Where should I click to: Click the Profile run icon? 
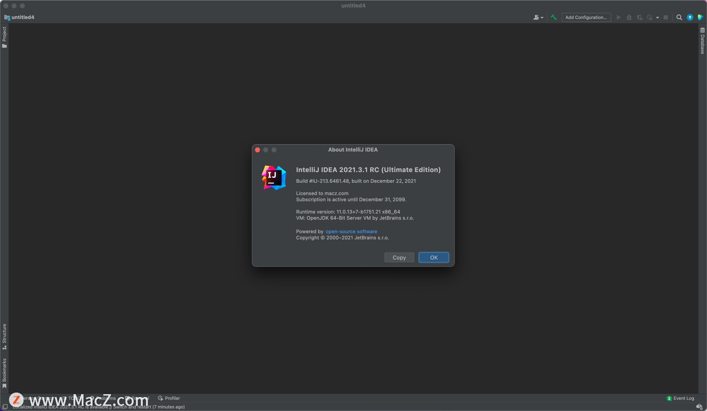point(650,17)
